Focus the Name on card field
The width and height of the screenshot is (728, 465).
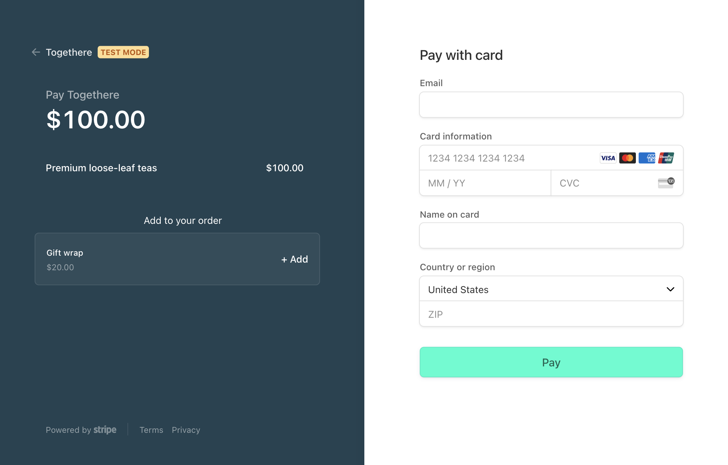click(551, 236)
